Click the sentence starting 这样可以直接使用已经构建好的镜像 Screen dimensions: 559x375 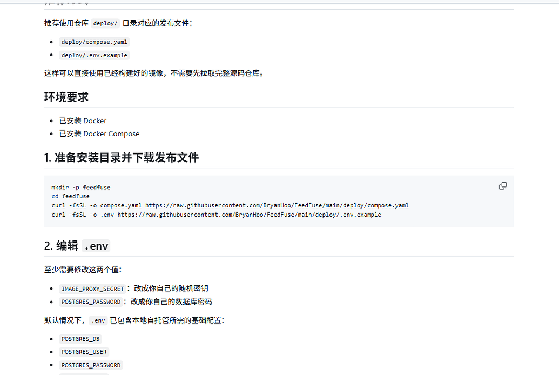click(x=155, y=73)
